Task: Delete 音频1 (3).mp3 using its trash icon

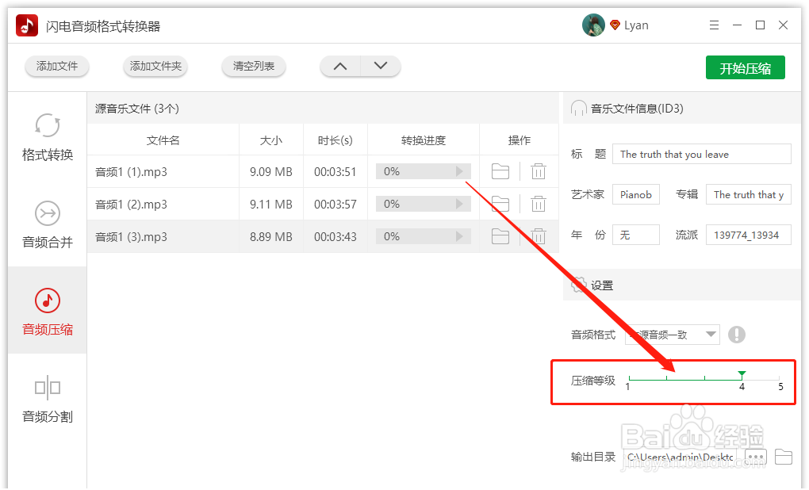Action: [539, 235]
